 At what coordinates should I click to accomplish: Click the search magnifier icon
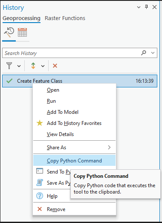tap(144, 53)
